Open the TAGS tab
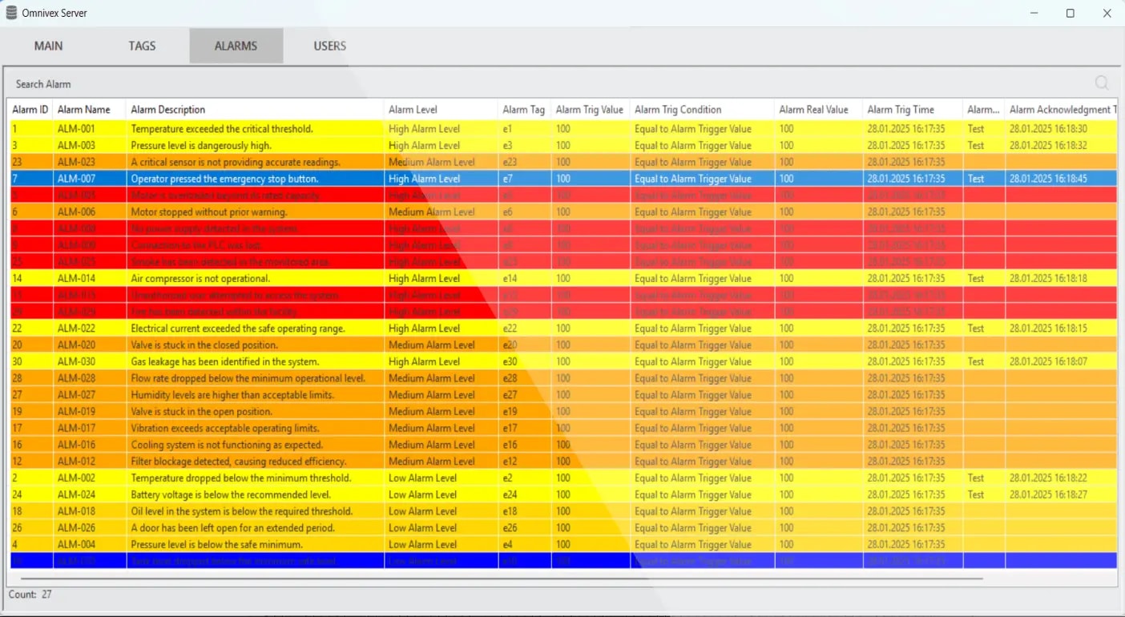This screenshot has width=1125, height=617. point(142,46)
